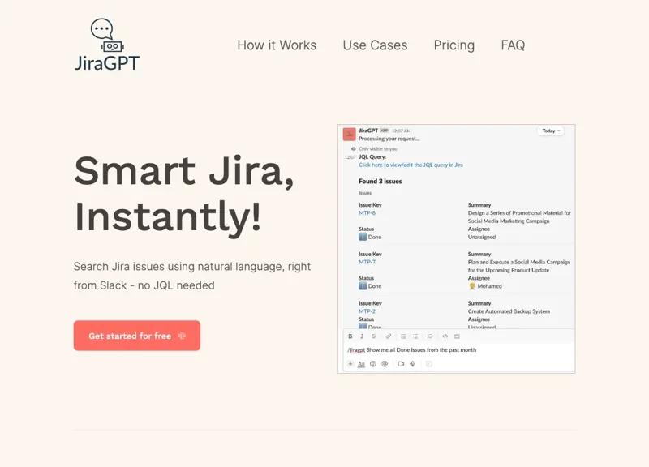Toggle bold formatting in the Slack composer
This screenshot has height=467, width=649.
[x=350, y=336]
